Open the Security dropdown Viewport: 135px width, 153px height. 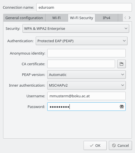tap(76, 28)
